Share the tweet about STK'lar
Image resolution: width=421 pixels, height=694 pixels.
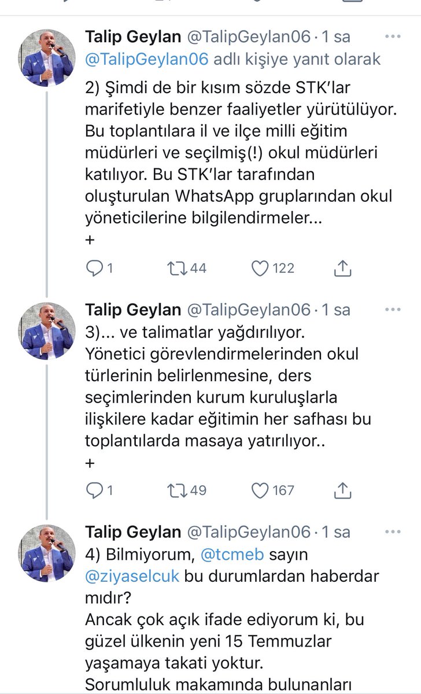pos(343,268)
